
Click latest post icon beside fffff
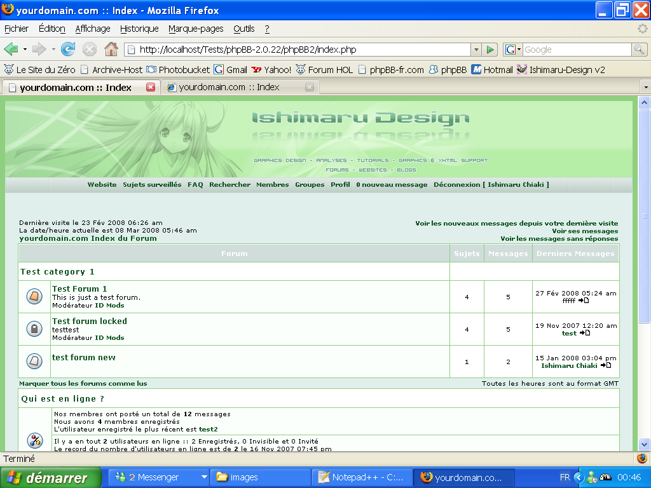584,301
